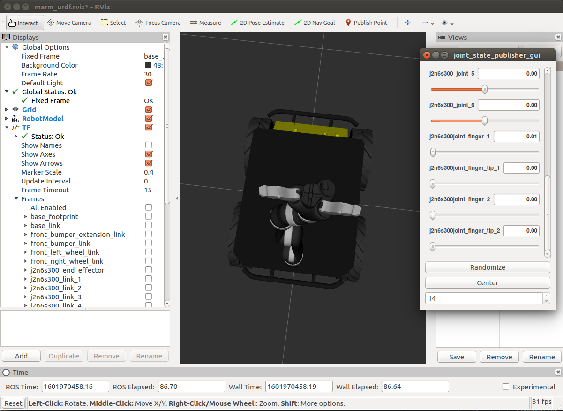Disable the Grid display checkbox
This screenshot has height=411, width=563.
pos(149,109)
